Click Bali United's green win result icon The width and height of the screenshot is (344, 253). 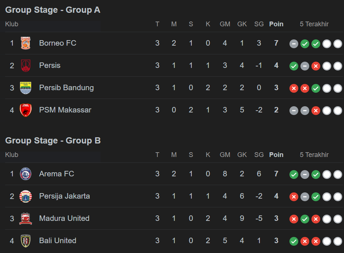point(294,241)
